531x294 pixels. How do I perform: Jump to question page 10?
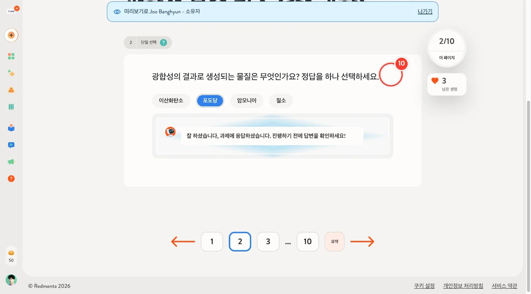[308, 242]
